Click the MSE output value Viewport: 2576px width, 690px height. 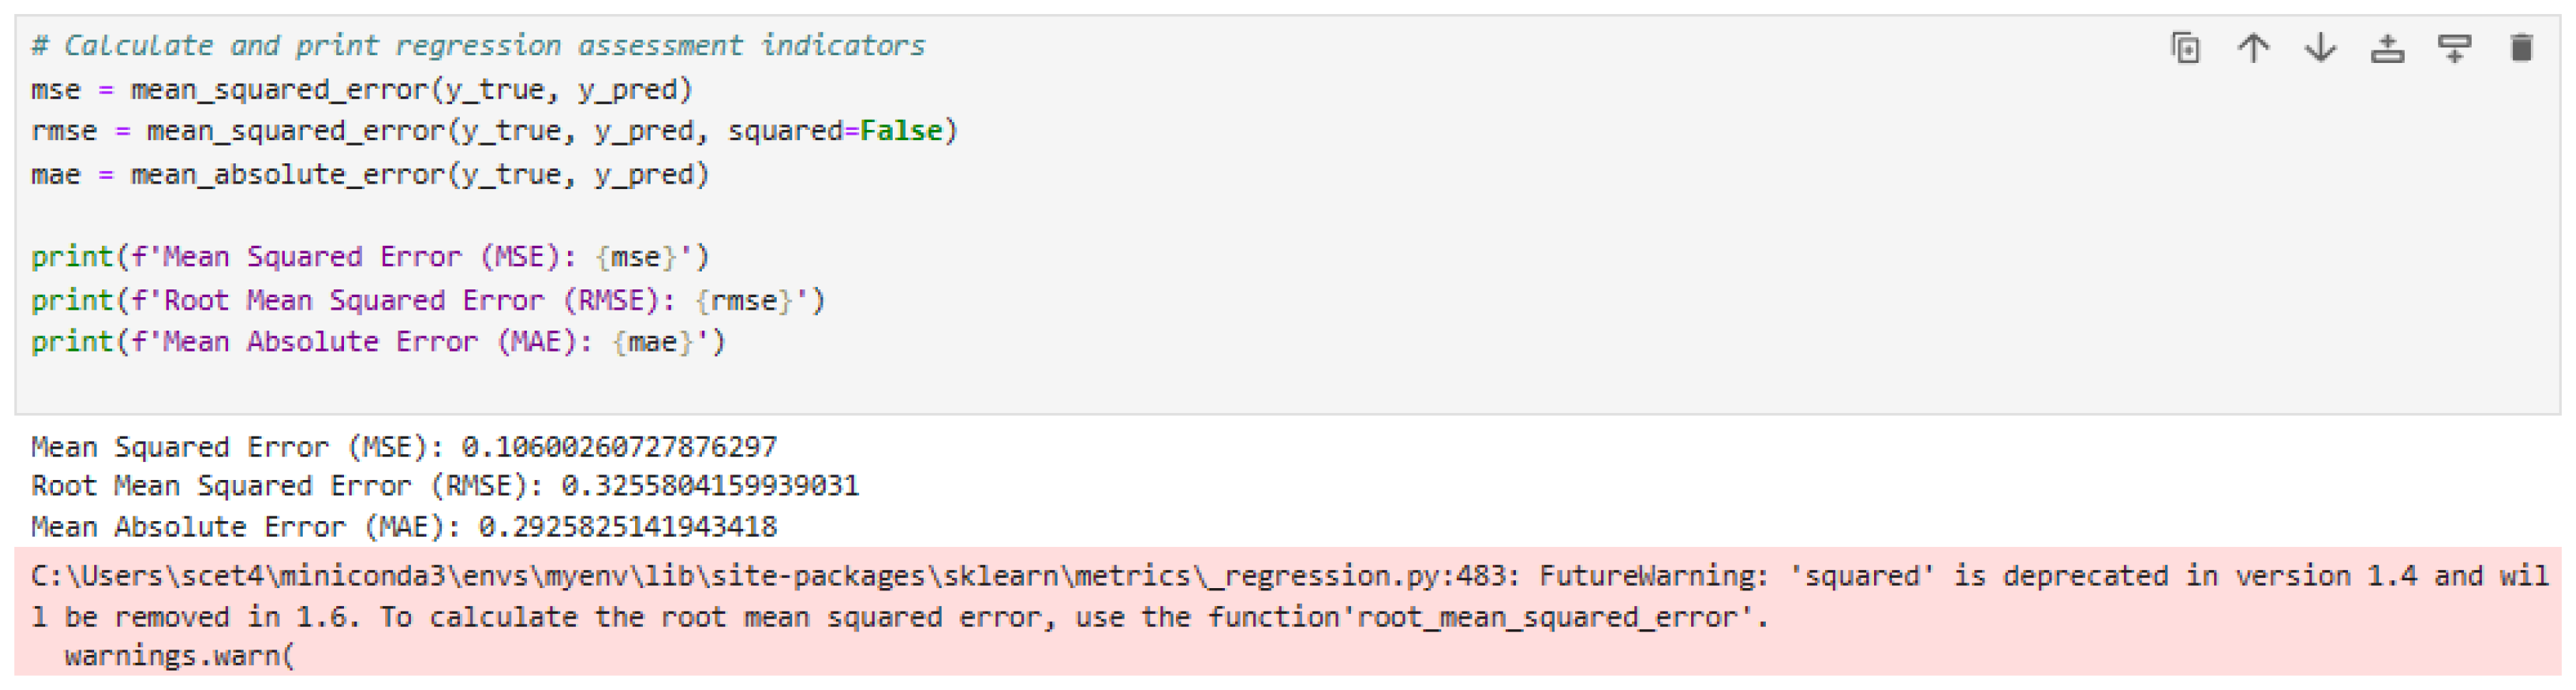coord(620,446)
